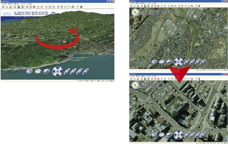Image resolution: width=228 pixels, height=144 pixels.
Task: Pan right with the left window direction pad
Action: pos(61,71)
